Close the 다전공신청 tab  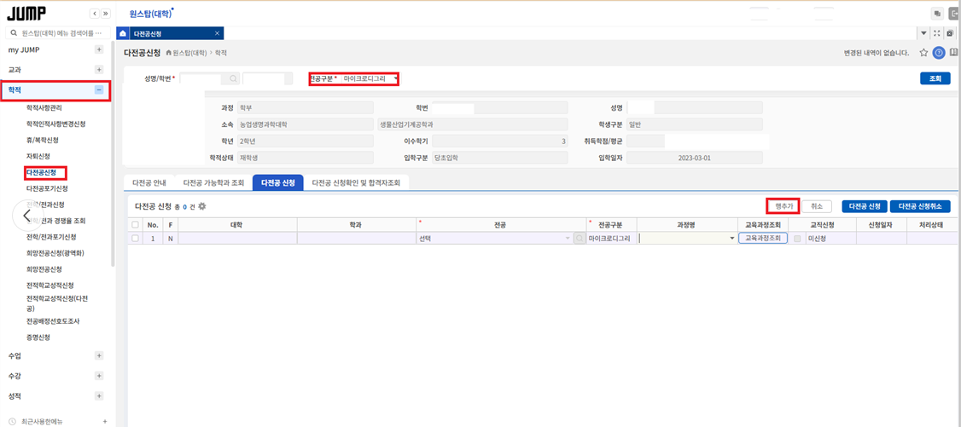point(217,33)
